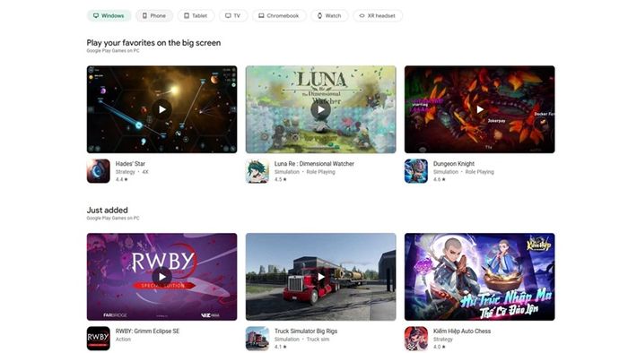The height and width of the screenshot is (353, 628).
Task: Play the RWBY Grimm Eclipse trailer
Action: click(161, 277)
